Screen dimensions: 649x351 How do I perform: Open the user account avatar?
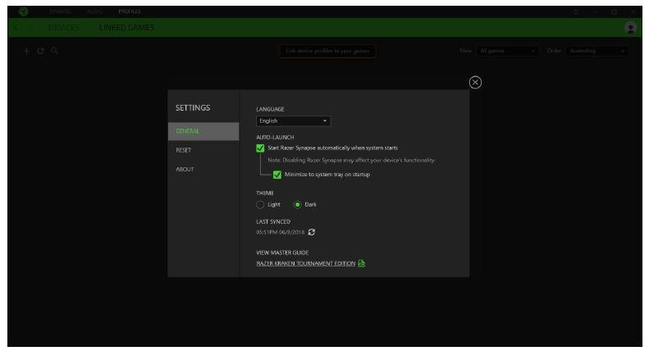coord(630,28)
